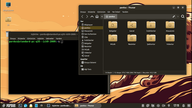192x108 pixels.
Task: Open Son kullanılan in sidebar
Action: point(91,34)
